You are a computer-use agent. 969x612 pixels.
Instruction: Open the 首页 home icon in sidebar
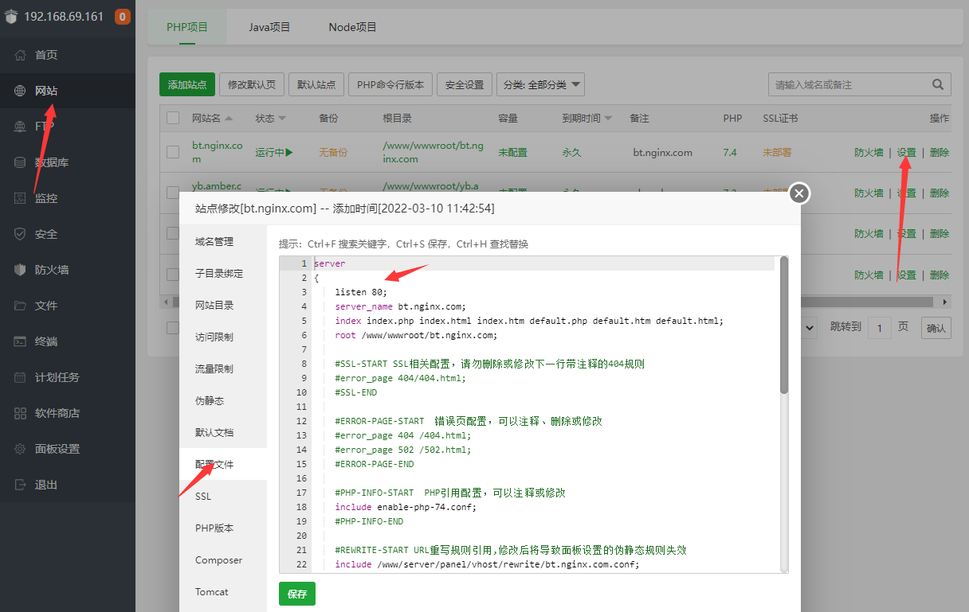20,55
